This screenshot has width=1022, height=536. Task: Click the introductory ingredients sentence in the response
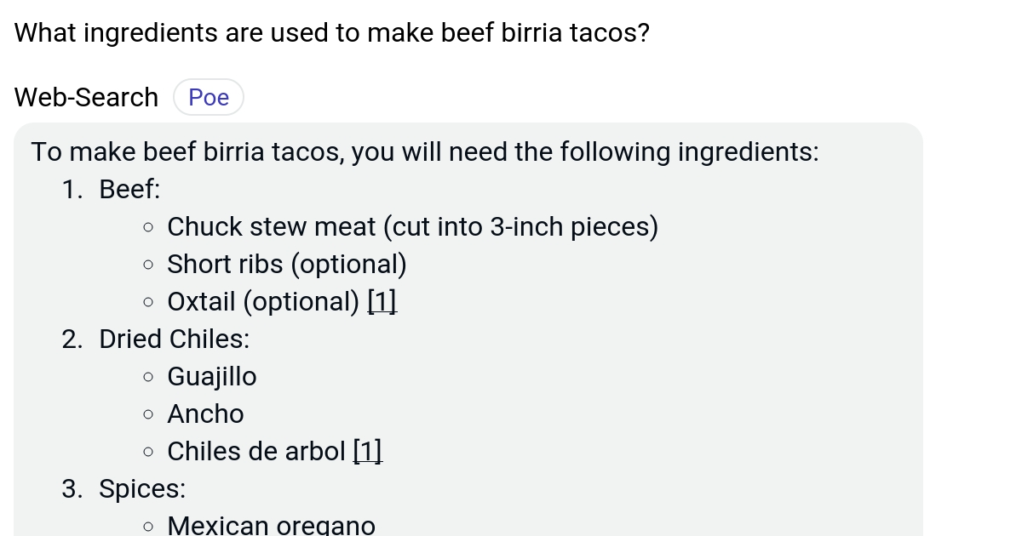click(x=424, y=151)
